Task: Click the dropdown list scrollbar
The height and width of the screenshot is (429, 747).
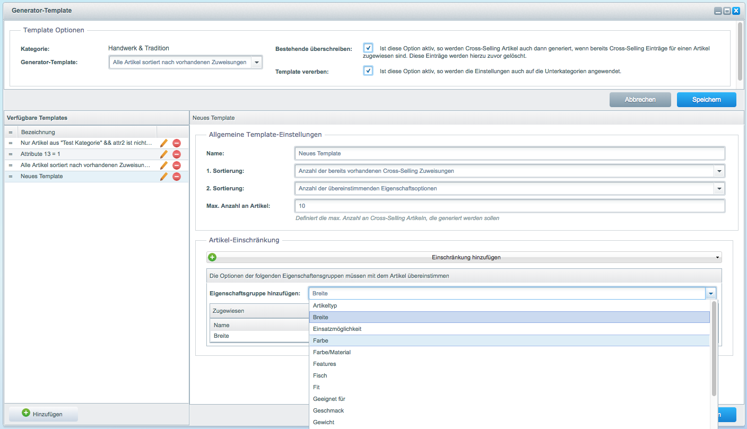Action: (714, 348)
